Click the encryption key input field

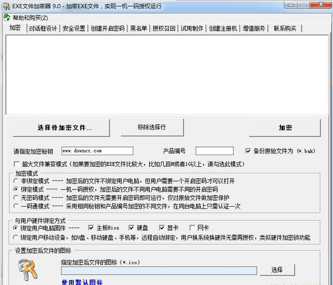[97, 151]
